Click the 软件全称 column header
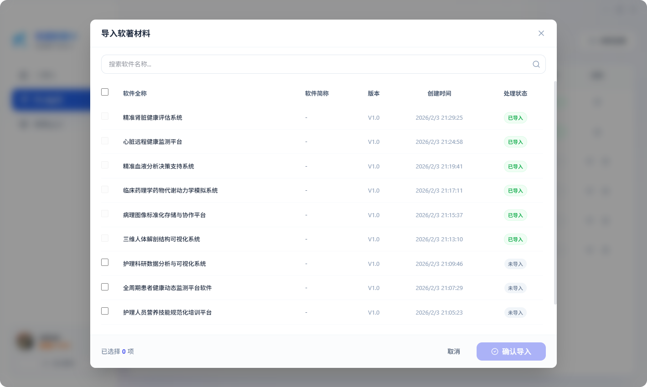The width and height of the screenshot is (647, 387). tap(134, 93)
